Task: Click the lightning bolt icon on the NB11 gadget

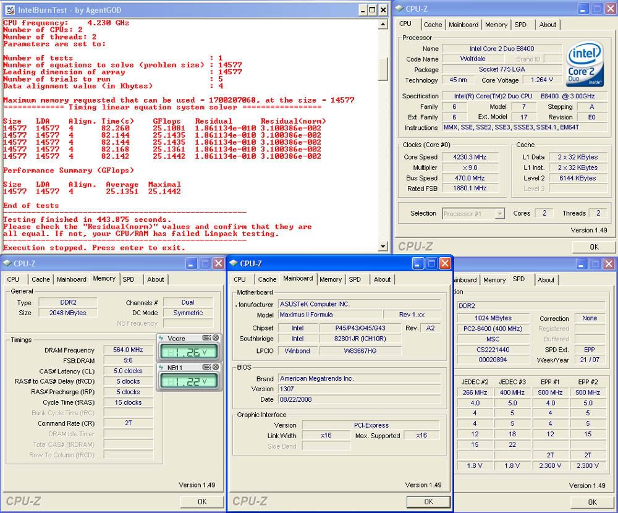Action: point(161,367)
